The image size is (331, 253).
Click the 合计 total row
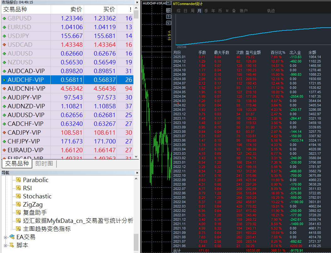coord(238,251)
